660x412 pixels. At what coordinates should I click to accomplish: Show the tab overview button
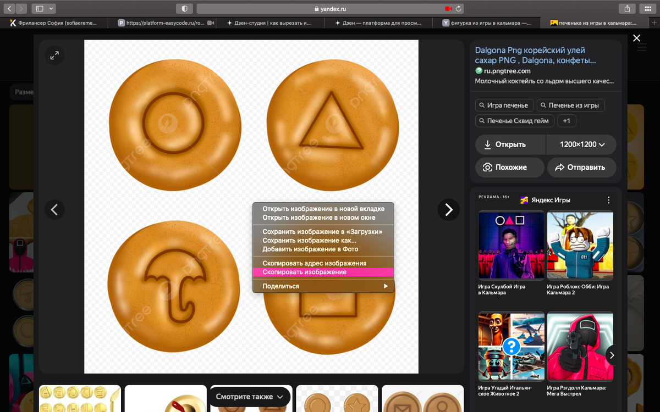(647, 9)
